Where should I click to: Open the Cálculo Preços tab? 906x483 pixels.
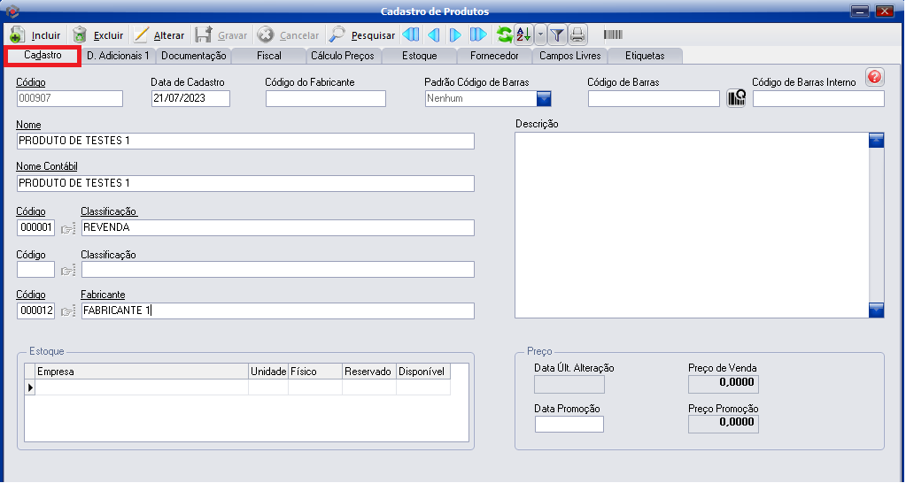point(342,56)
